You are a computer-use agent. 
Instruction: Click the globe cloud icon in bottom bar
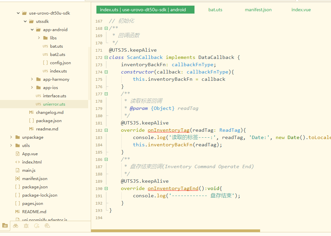point(47,226)
